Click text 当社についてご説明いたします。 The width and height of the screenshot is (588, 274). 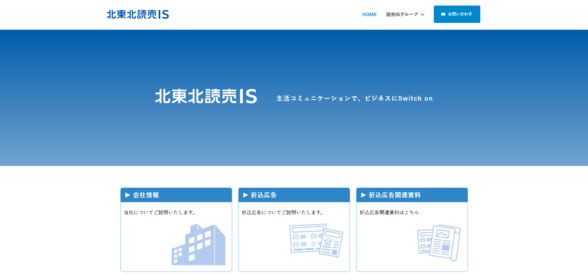(x=160, y=212)
